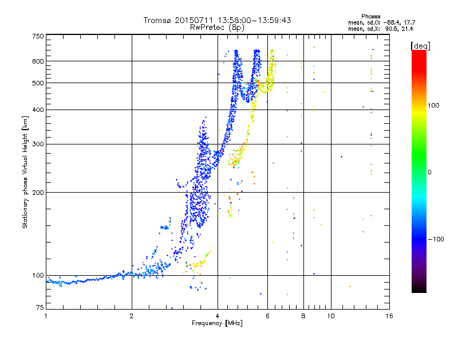Screen dimensions: 458x344
Task: Click the y-axis tick label '300'
Action: pyautogui.click(x=38, y=144)
